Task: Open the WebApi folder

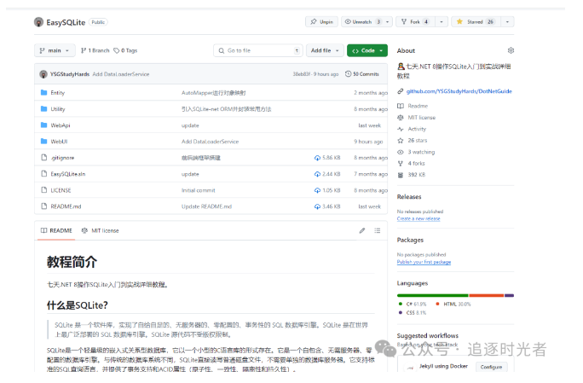Action: coord(61,125)
